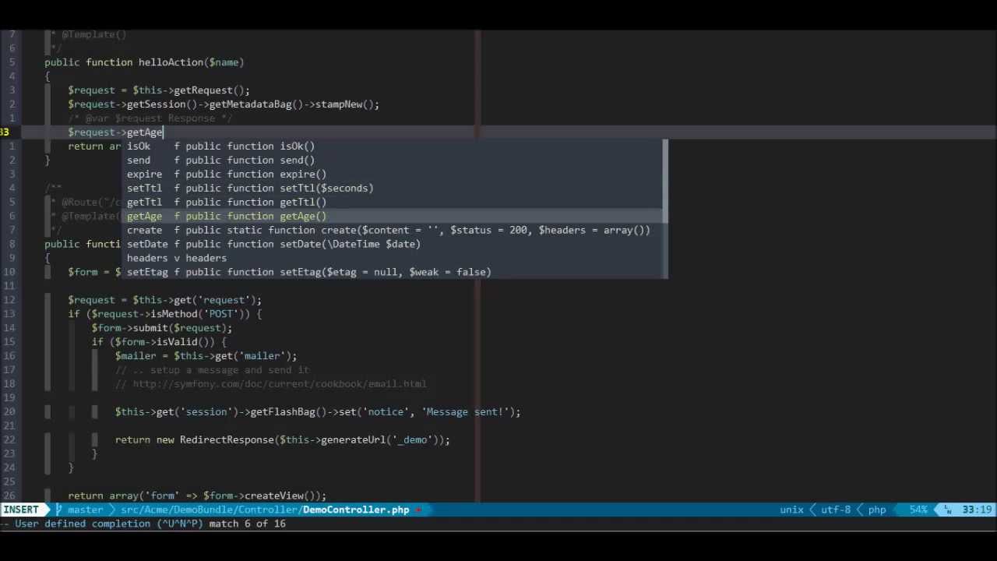Click stampNew() on the getSession line
Image resolution: width=997 pixels, height=561 pixels.
pos(344,104)
